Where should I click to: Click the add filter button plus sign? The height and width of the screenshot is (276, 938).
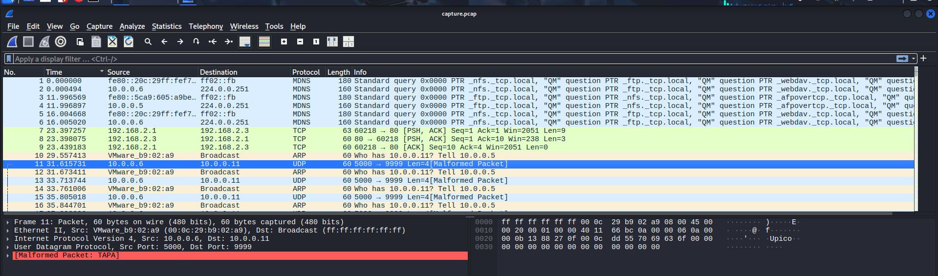pos(923,59)
